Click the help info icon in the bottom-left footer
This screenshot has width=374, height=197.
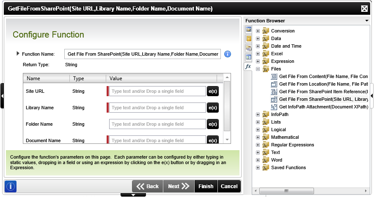(x=11, y=186)
